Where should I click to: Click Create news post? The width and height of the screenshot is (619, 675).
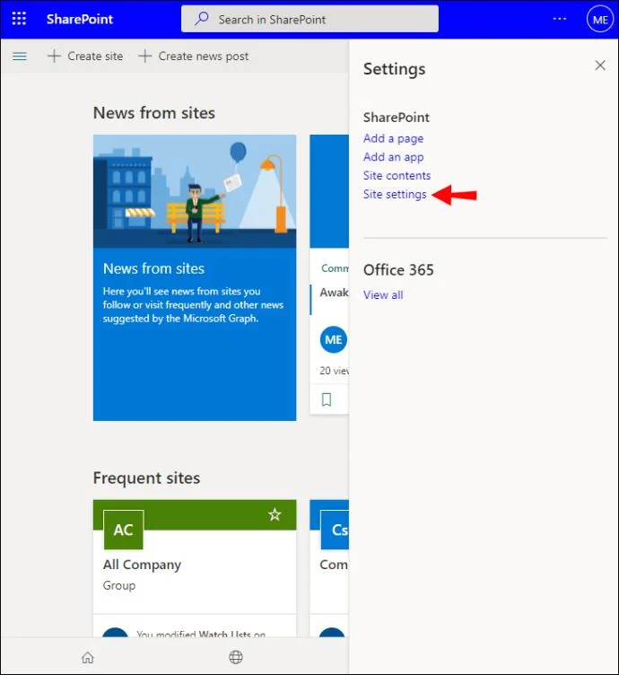[193, 56]
